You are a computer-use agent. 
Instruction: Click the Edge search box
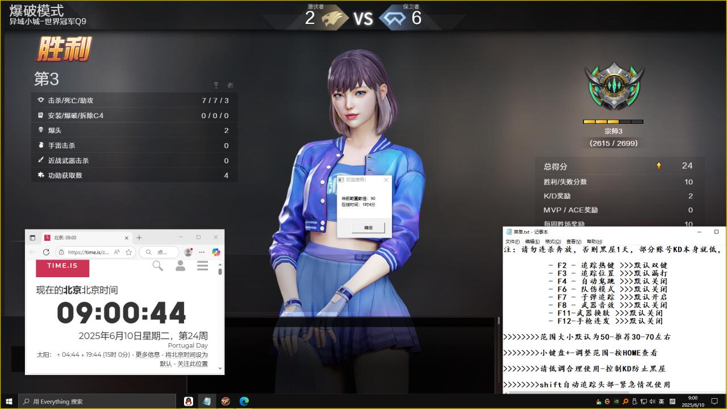point(158,252)
